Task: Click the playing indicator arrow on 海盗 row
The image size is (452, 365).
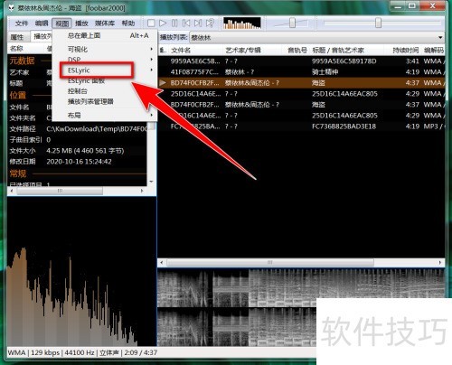Action: coord(163,82)
